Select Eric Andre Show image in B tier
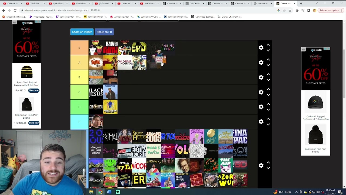The image size is (346, 195). pyautogui.click(x=110, y=77)
